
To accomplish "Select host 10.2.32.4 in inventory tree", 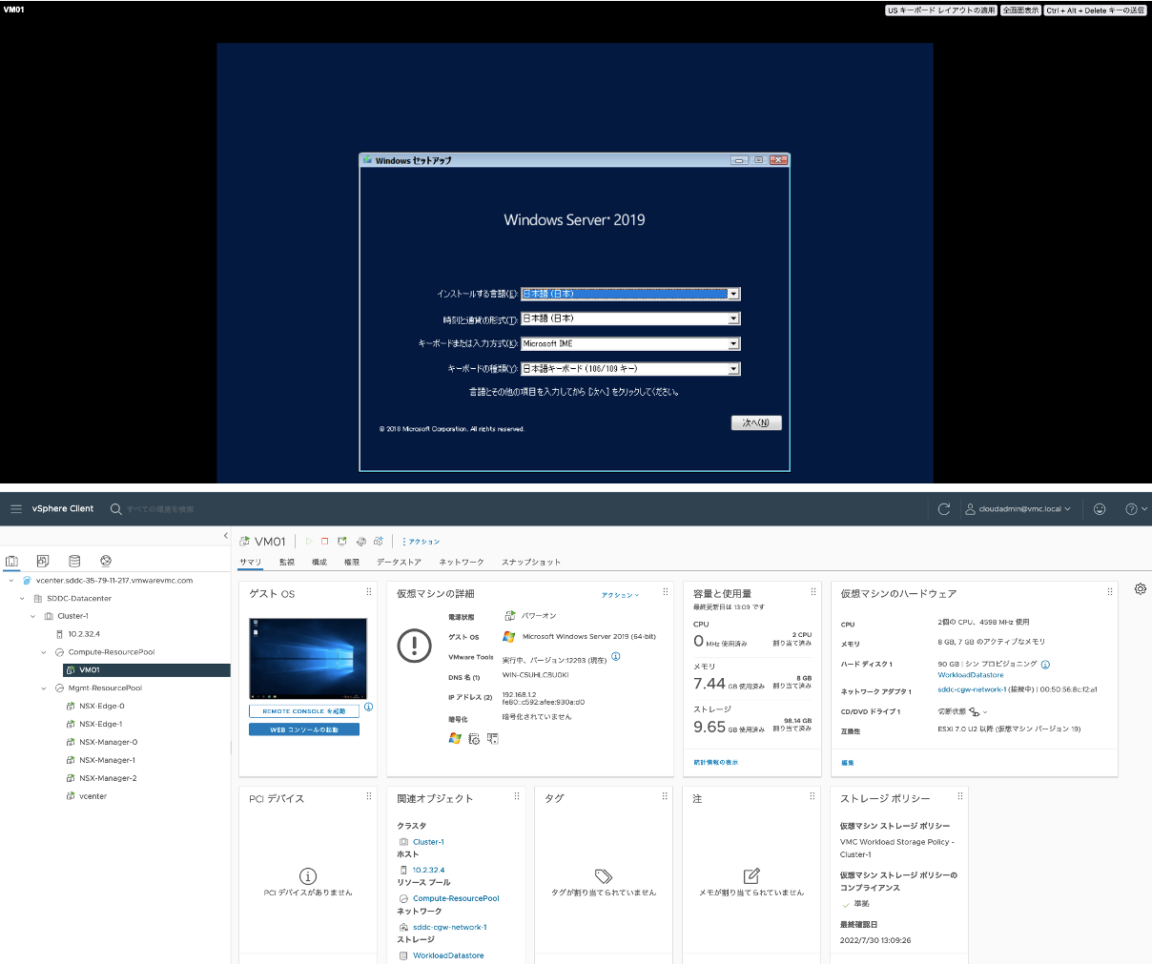I will coord(84,634).
